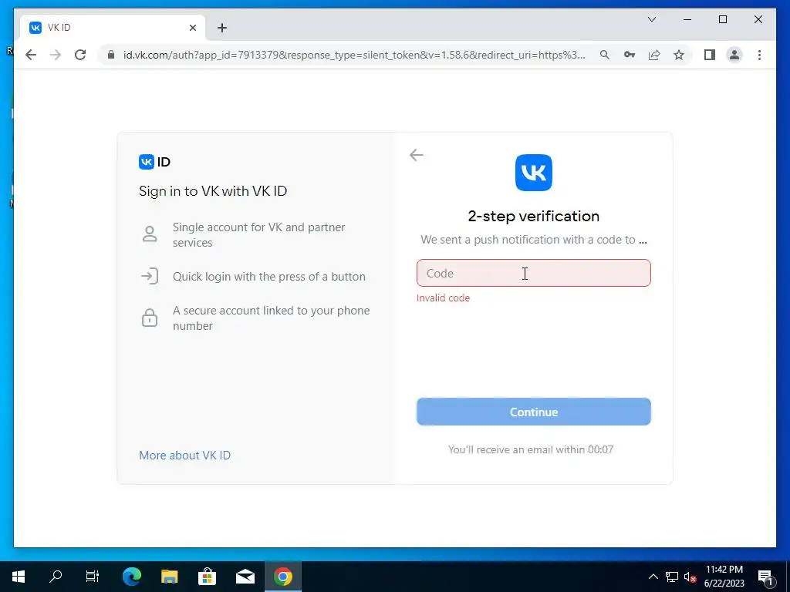Toggle Chrome's side panel
Viewport: 790px width, 592px height.
(710, 55)
